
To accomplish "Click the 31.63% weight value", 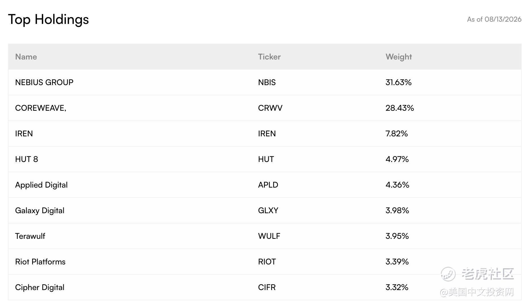I will coord(398,82).
